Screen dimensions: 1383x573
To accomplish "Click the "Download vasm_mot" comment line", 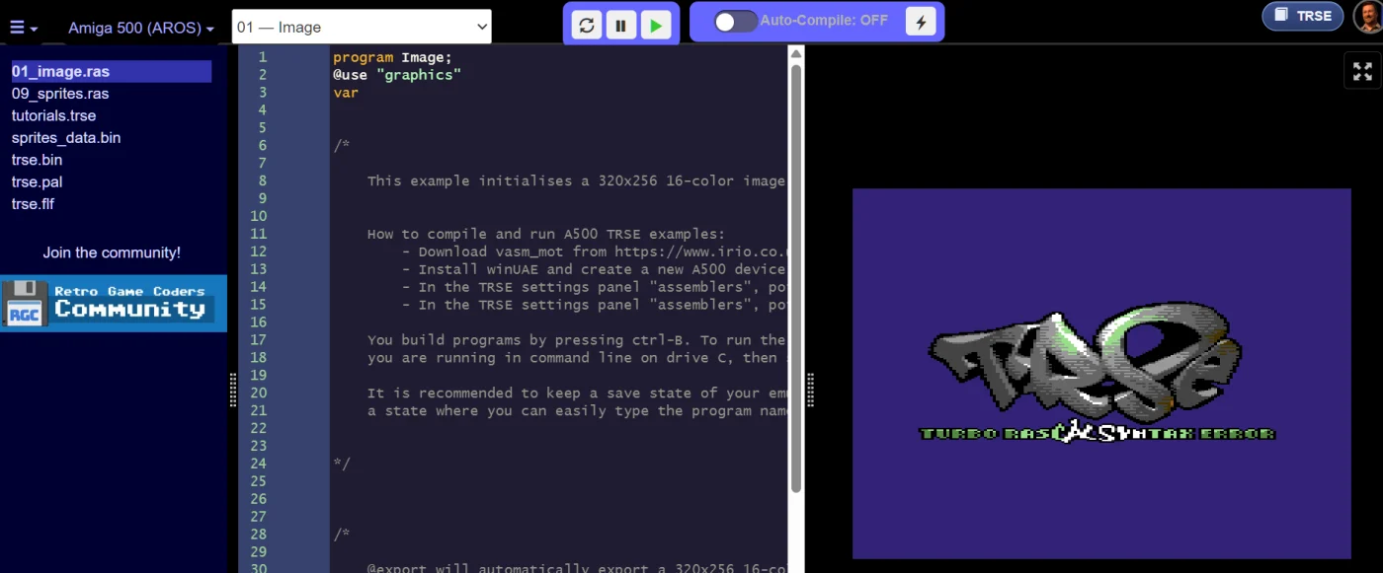I will [595, 251].
